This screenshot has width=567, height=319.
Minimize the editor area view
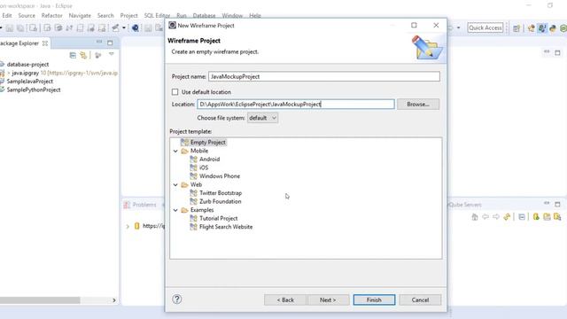[x=547, y=51]
